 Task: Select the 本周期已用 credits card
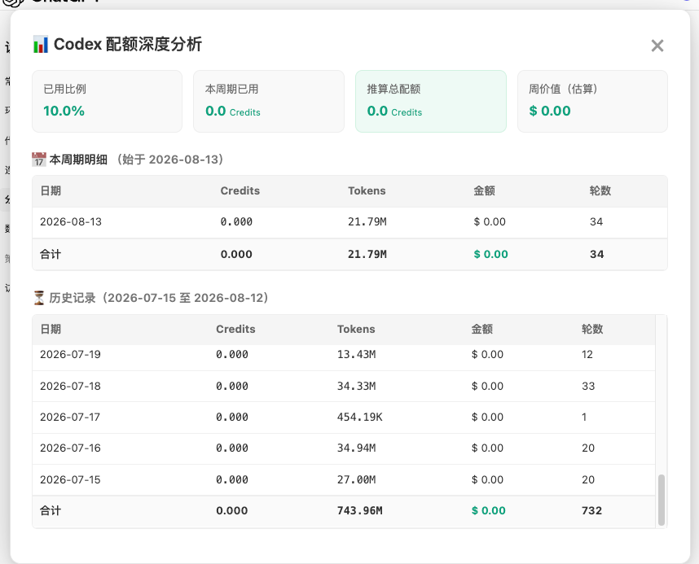(269, 101)
